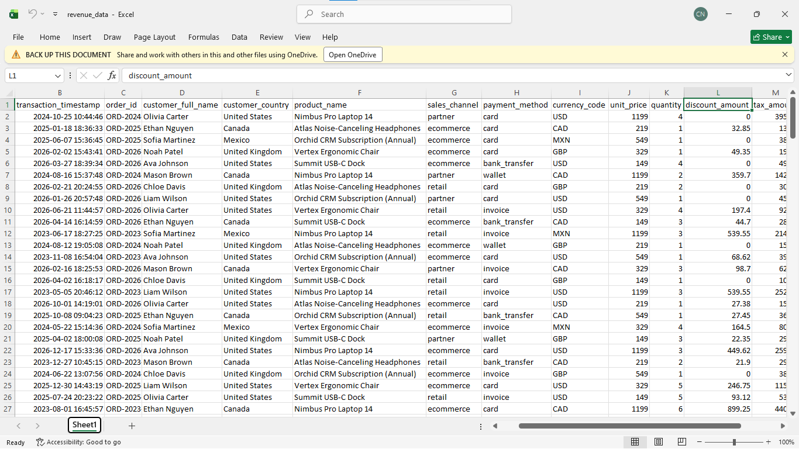Open Customize Quick Access Toolbar dropdown
Image resolution: width=799 pixels, height=449 pixels.
coord(55,14)
